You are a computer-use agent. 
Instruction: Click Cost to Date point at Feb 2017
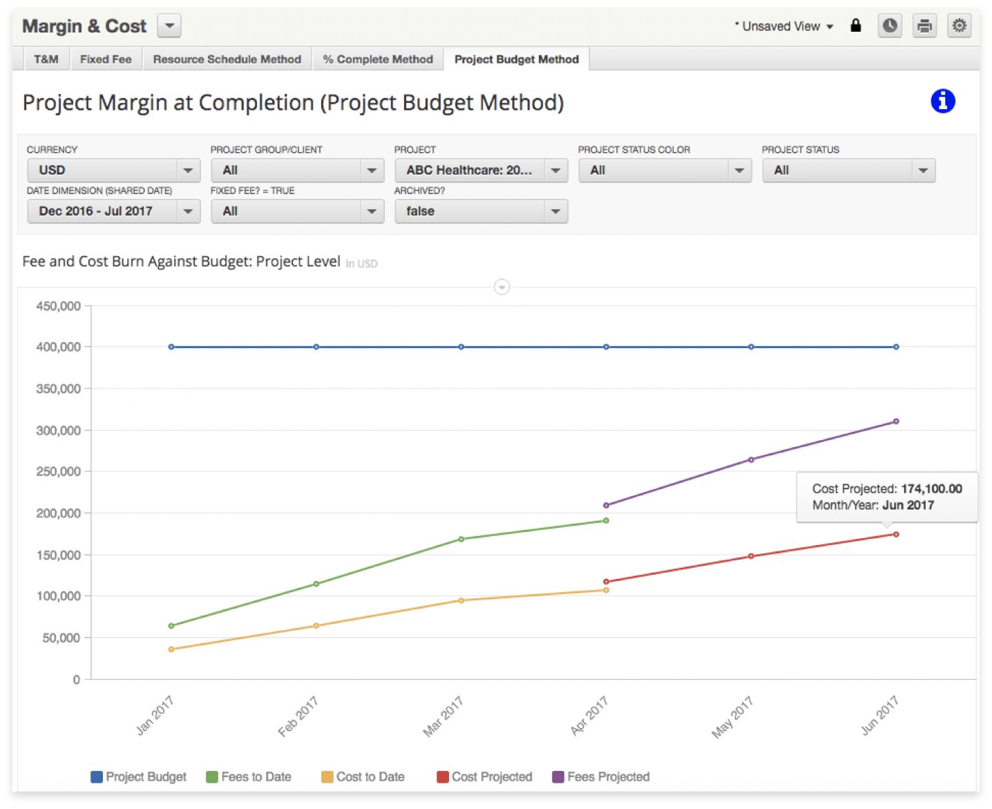tap(316, 626)
